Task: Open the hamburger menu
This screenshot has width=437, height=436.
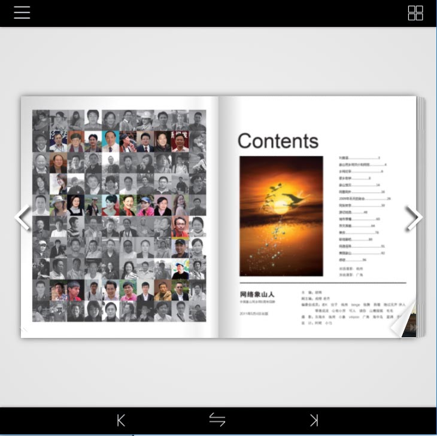Action: click(x=22, y=13)
